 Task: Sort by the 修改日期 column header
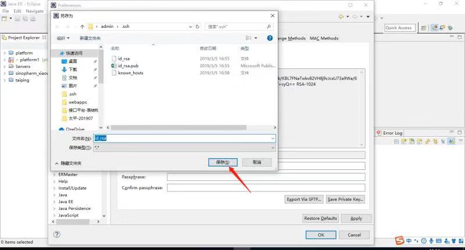pos(208,48)
